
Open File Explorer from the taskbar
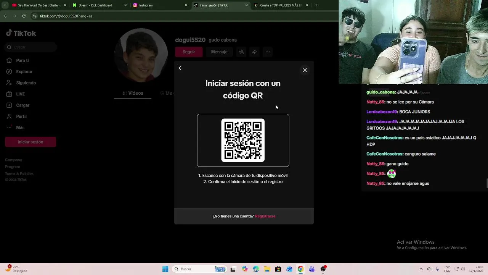(267, 269)
